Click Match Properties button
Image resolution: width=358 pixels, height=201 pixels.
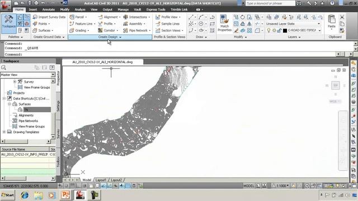(224, 23)
